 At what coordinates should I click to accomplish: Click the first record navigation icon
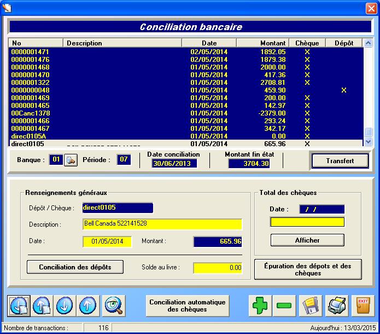point(19,306)
